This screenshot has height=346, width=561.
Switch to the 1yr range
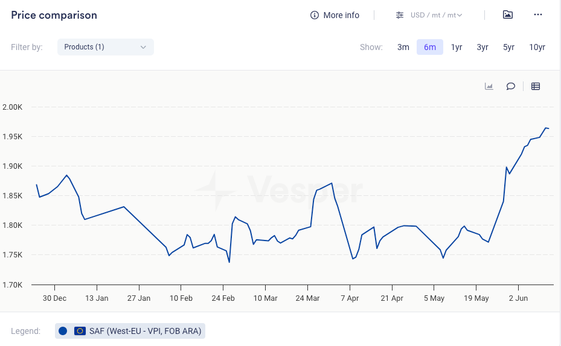(x=457, y=47)
